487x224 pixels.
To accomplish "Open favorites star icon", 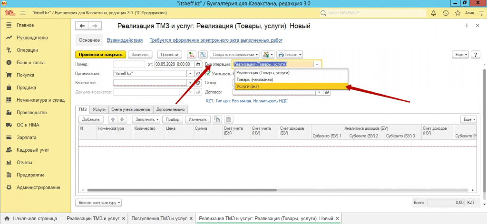I will click(457, 13).
